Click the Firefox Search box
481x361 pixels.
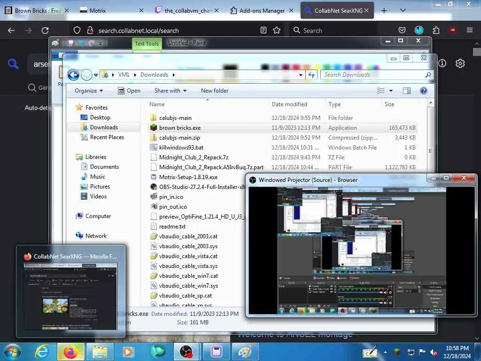tap(333, 31)
